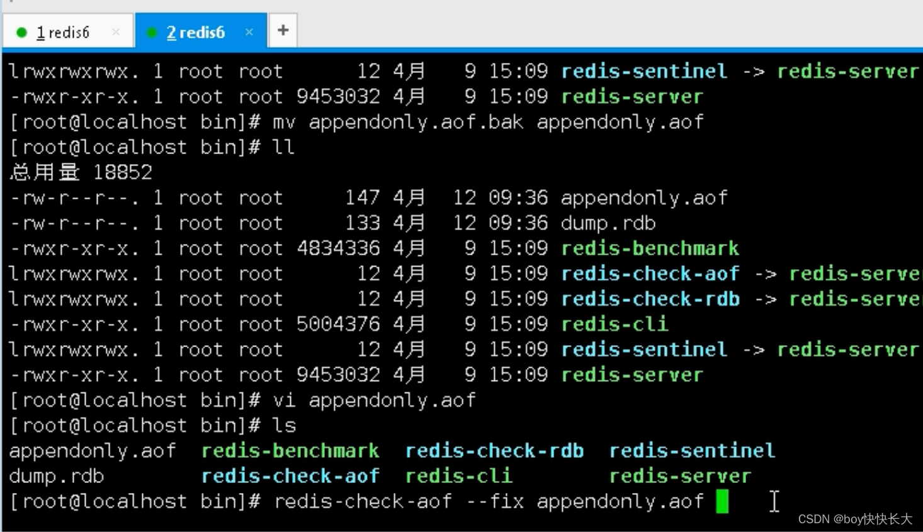Click redis-check-rdb in the ls output

494,451
